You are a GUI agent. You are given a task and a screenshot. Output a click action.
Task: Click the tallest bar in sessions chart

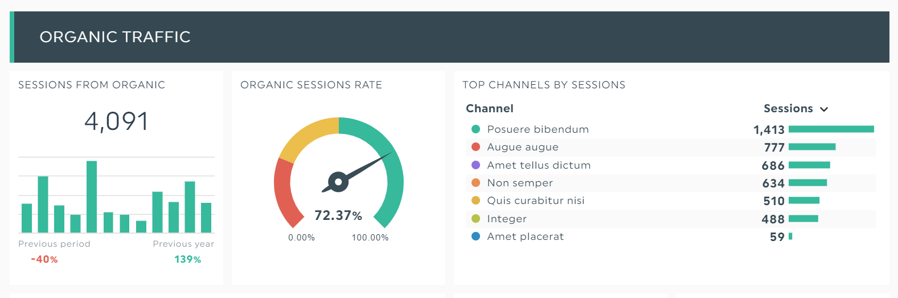tap(92, 197)
